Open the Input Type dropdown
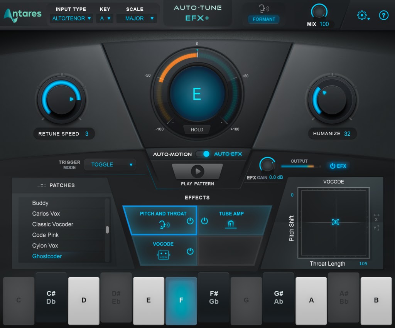 [71, 19]
